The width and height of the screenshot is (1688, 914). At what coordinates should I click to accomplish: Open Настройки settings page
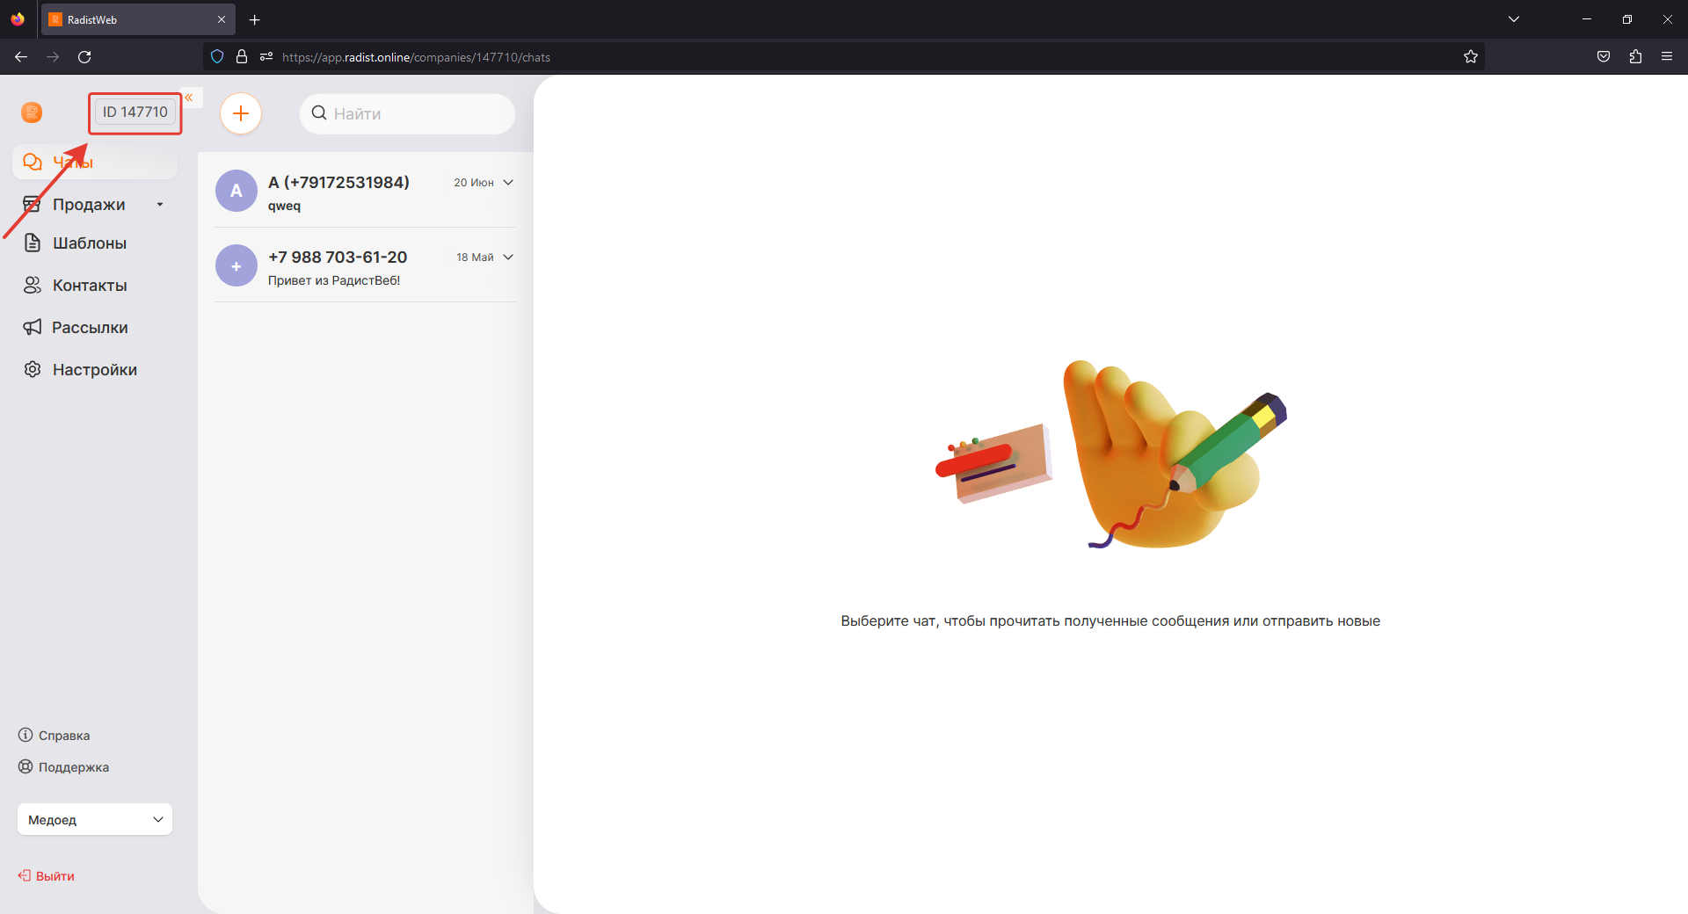click(x=94, y=370)
